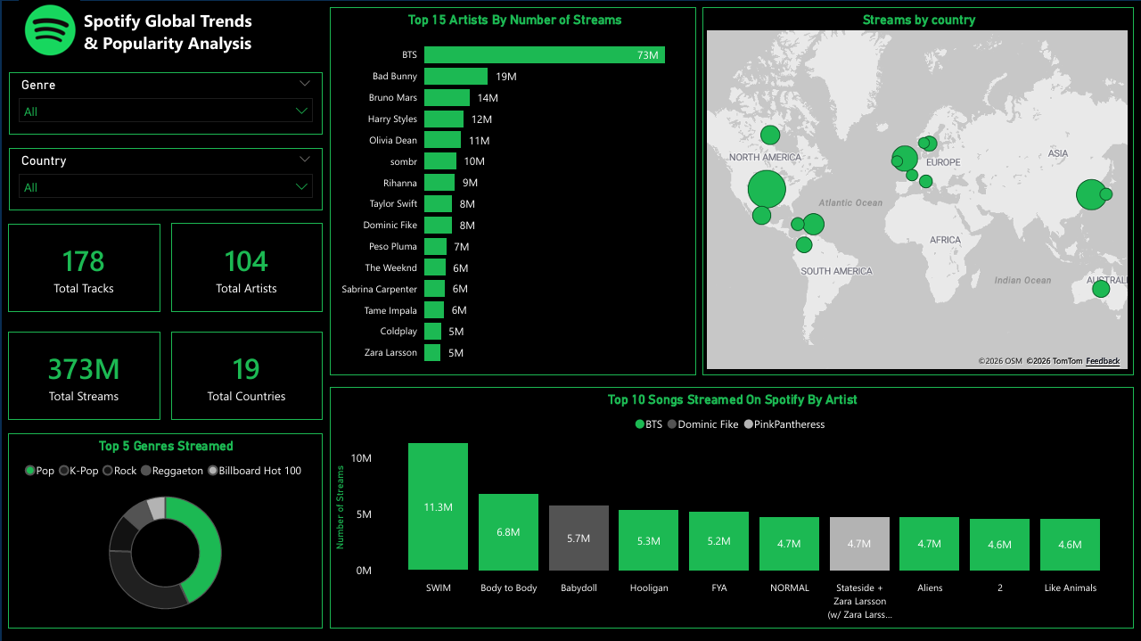Viewport: 1141px width, 641px height.
Task: Click the Zara Larsson artist label
Action: pyautogui.click(x=390, y=353)
